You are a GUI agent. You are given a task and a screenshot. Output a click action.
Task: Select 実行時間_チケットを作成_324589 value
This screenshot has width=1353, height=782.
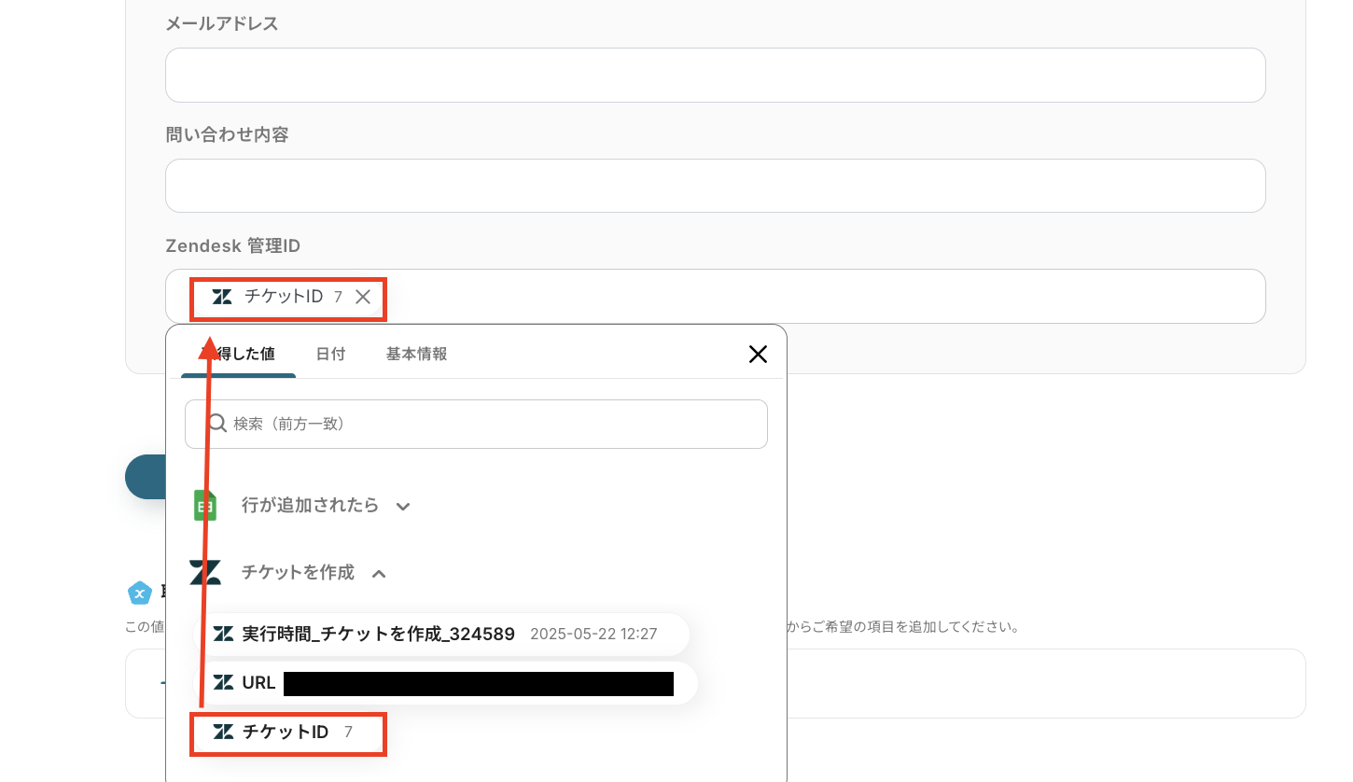point(441,635)
